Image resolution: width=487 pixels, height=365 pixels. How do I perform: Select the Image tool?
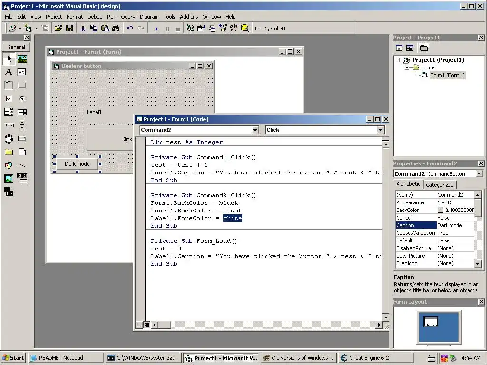tap(9, 179)
